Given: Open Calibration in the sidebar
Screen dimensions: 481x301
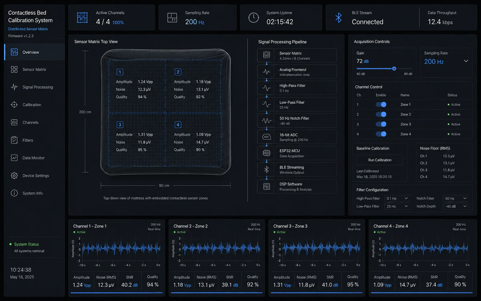Looking at the screenshot, I should (x=34, y=105).
